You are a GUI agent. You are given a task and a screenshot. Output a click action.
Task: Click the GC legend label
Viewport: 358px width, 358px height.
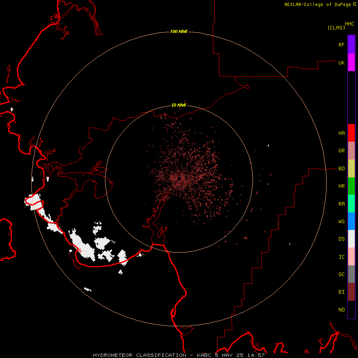click(x=341, y=274)
